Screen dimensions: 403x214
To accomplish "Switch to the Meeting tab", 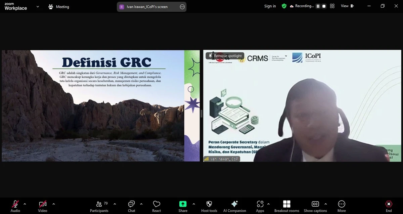I will (x=58, y=6).
